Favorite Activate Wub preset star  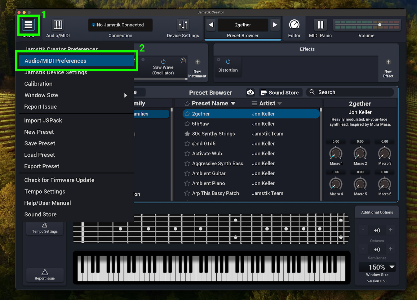(187, 154)
